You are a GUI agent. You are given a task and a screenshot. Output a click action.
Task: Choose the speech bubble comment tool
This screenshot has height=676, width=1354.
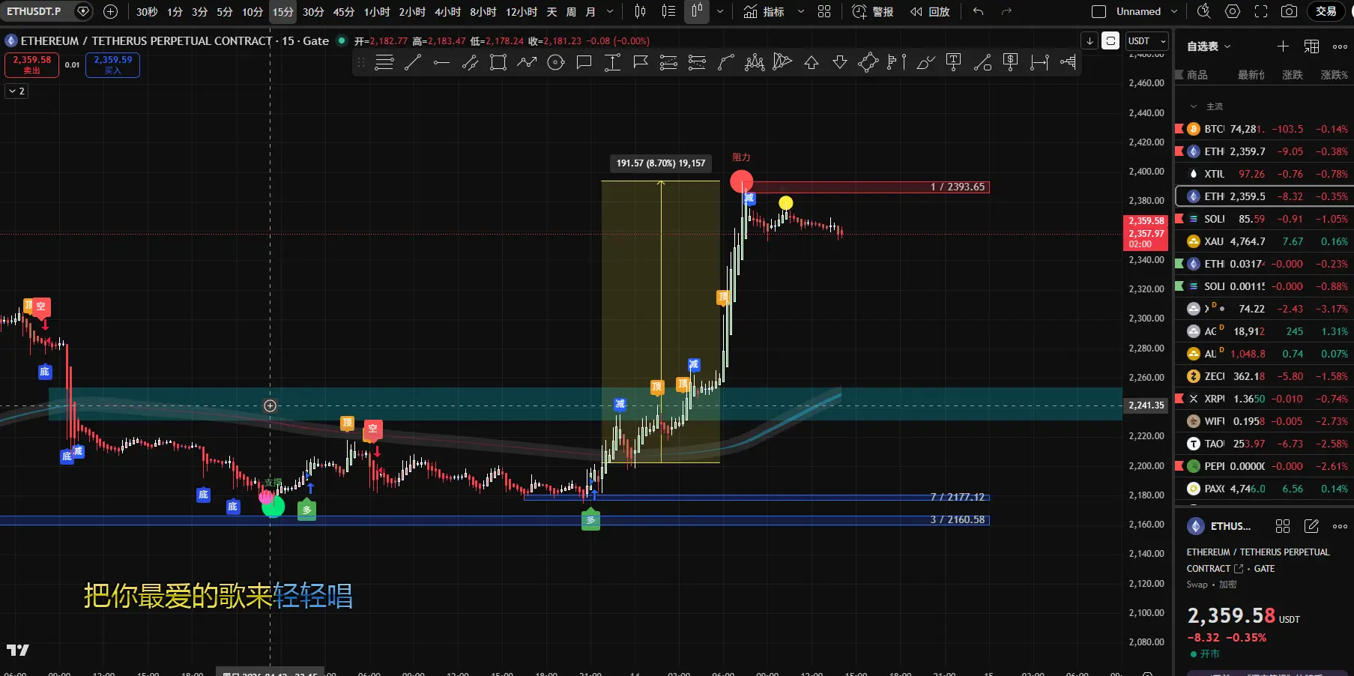tap(584, 63)
